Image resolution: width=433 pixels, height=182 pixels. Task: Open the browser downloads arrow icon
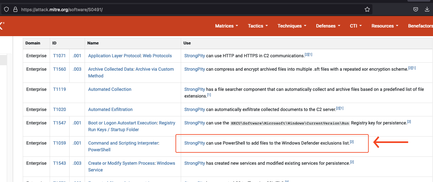427,10
